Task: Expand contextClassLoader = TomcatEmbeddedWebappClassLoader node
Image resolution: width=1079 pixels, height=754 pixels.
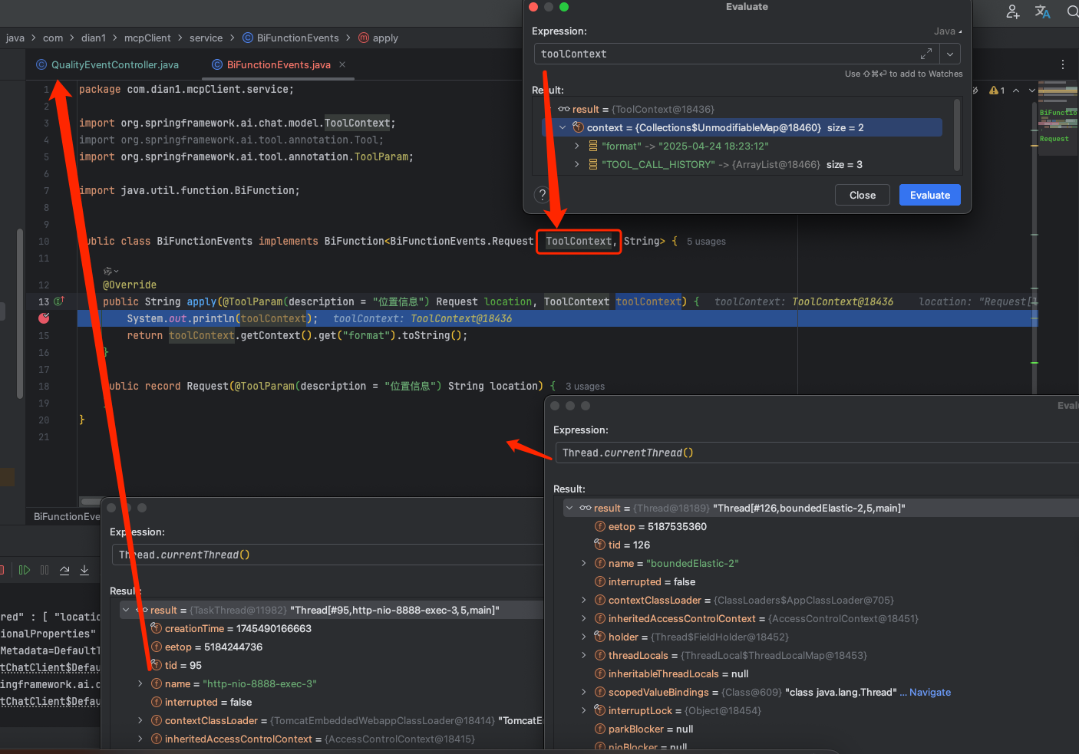Action: click(x=140, y=720)
